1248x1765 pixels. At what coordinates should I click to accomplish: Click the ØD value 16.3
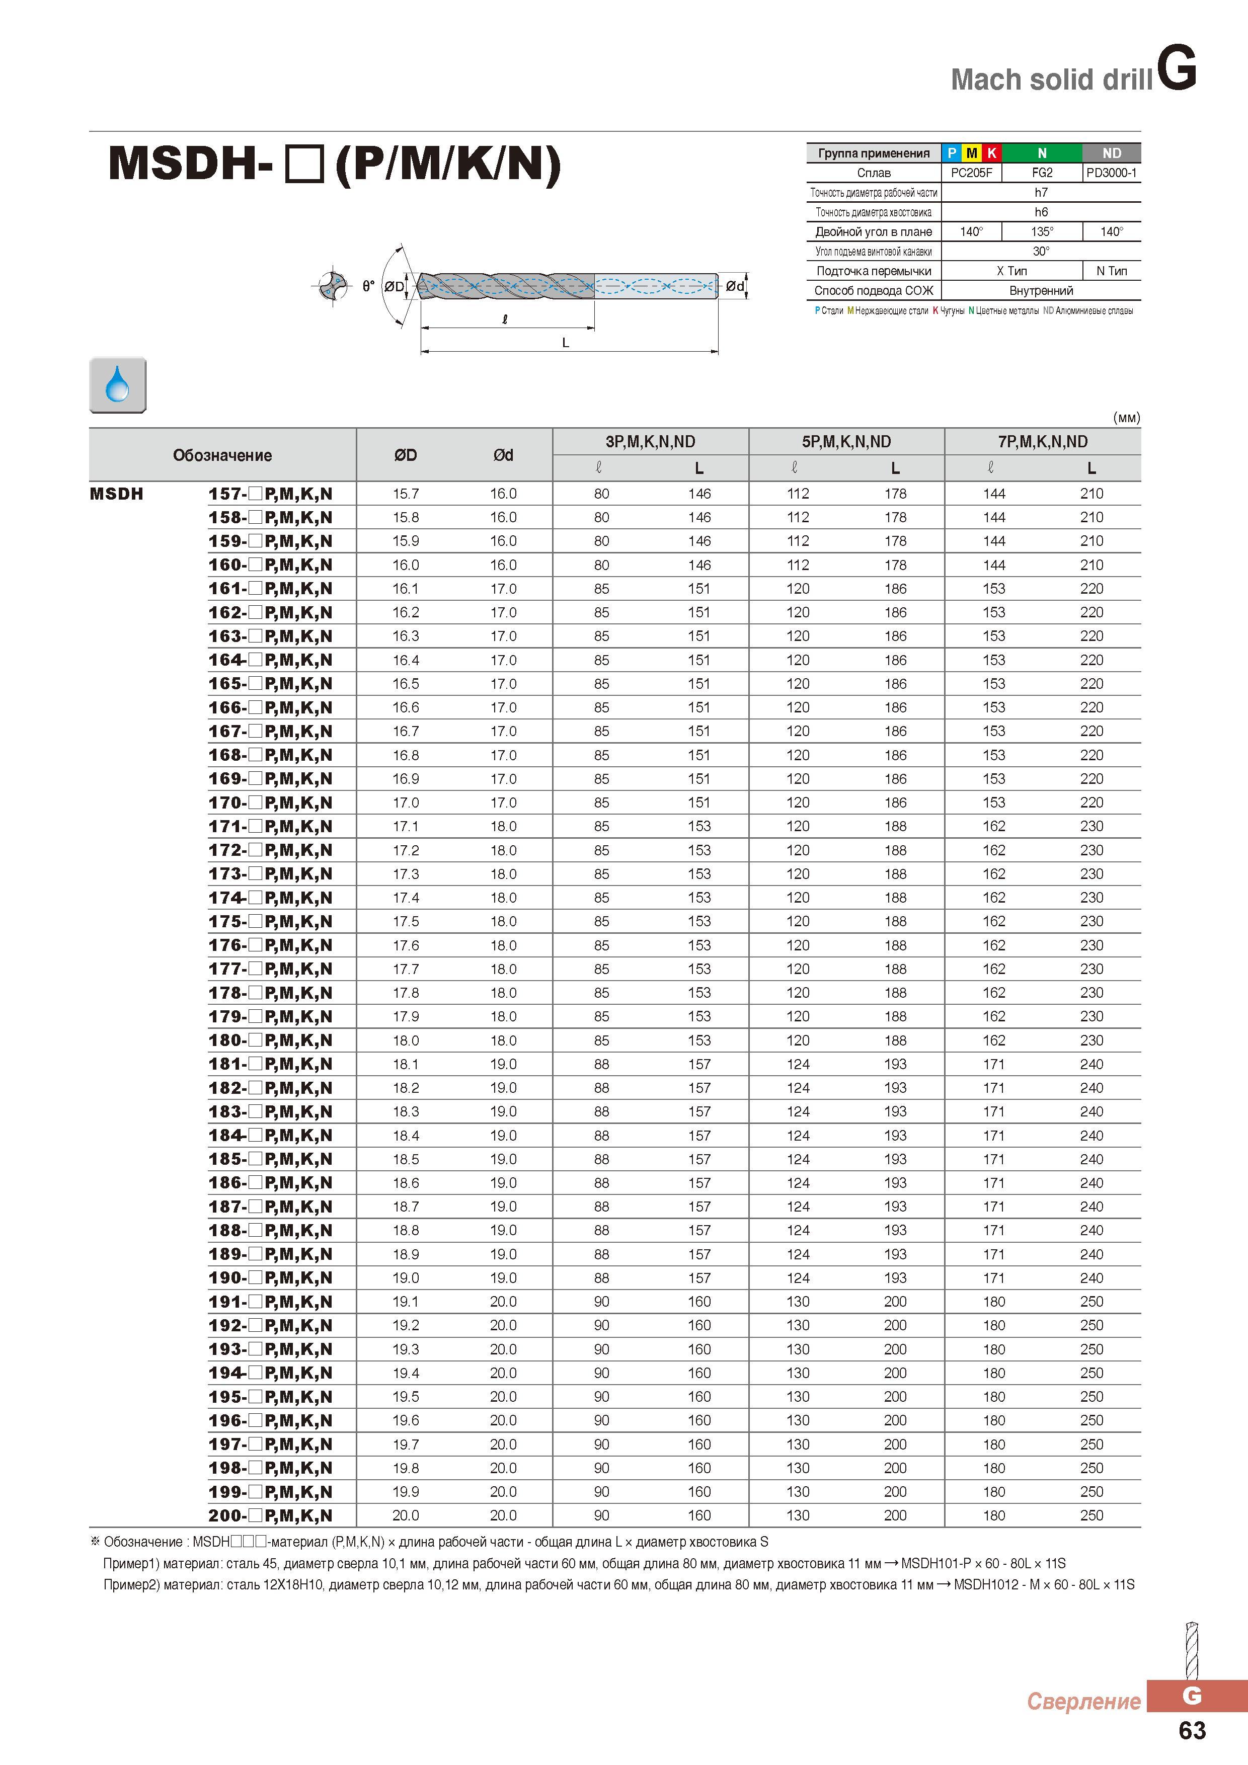coord(406,636)
